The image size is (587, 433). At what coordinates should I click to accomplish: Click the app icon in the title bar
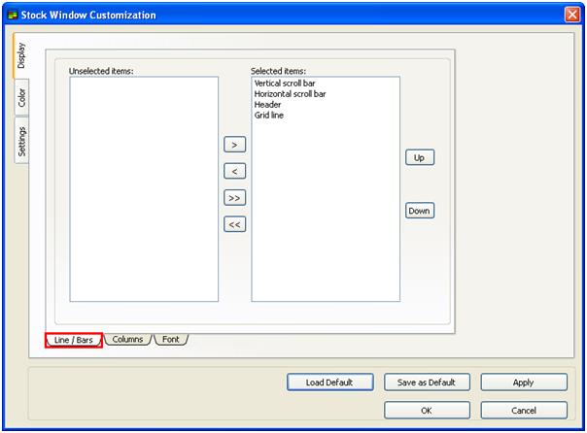pyautogui.click(x=13, y=15)
